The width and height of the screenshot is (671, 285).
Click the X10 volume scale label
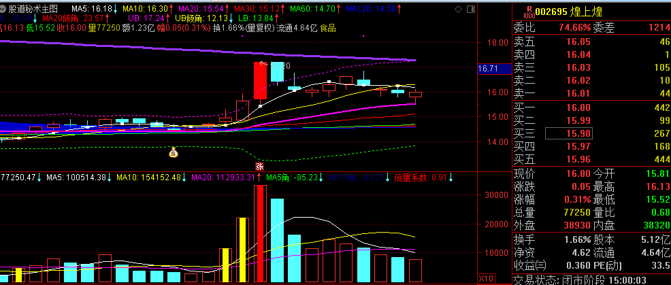click(485, 278)
